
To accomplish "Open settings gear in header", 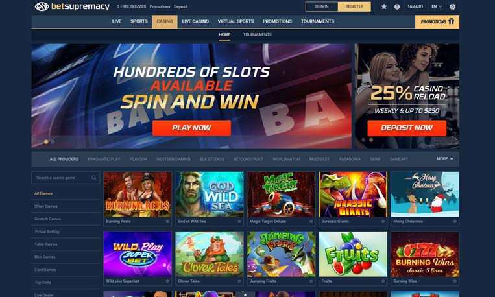I will coord(452,6).
